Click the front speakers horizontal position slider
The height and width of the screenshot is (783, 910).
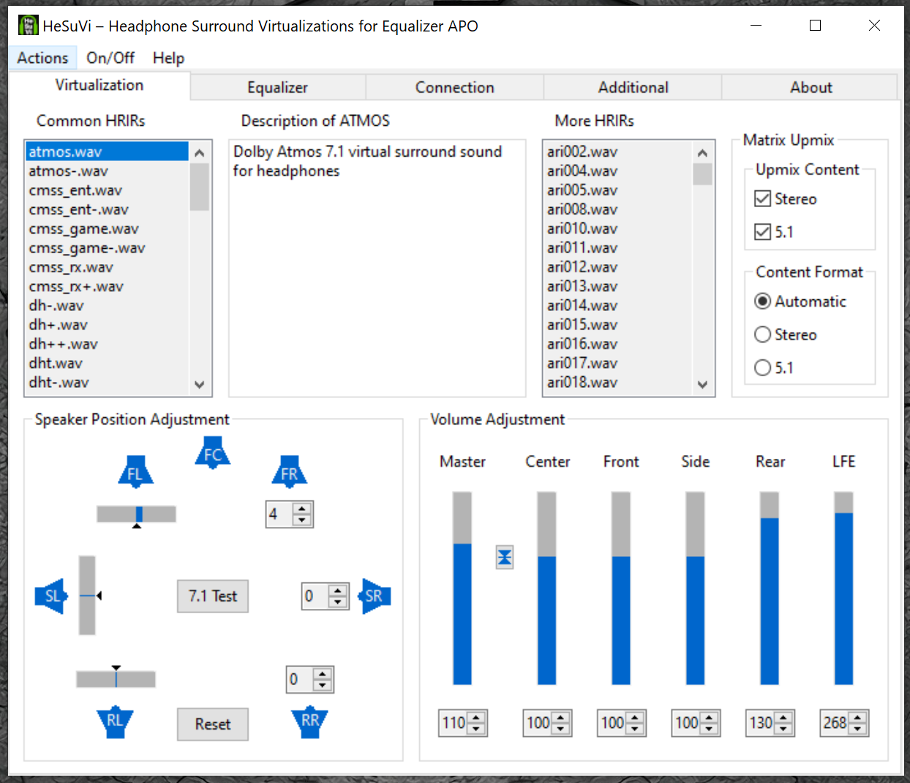(137, 514)
